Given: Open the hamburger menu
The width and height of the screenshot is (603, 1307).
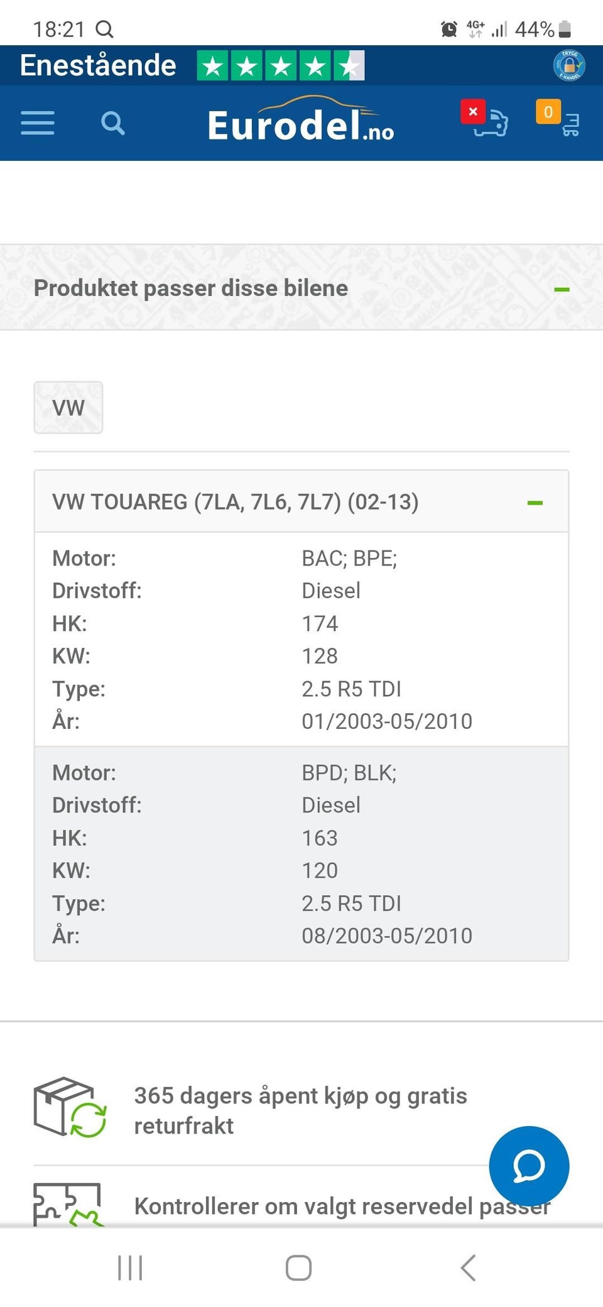Looking at the screenshot, I should pyautogui.click(x=38, y=123).
